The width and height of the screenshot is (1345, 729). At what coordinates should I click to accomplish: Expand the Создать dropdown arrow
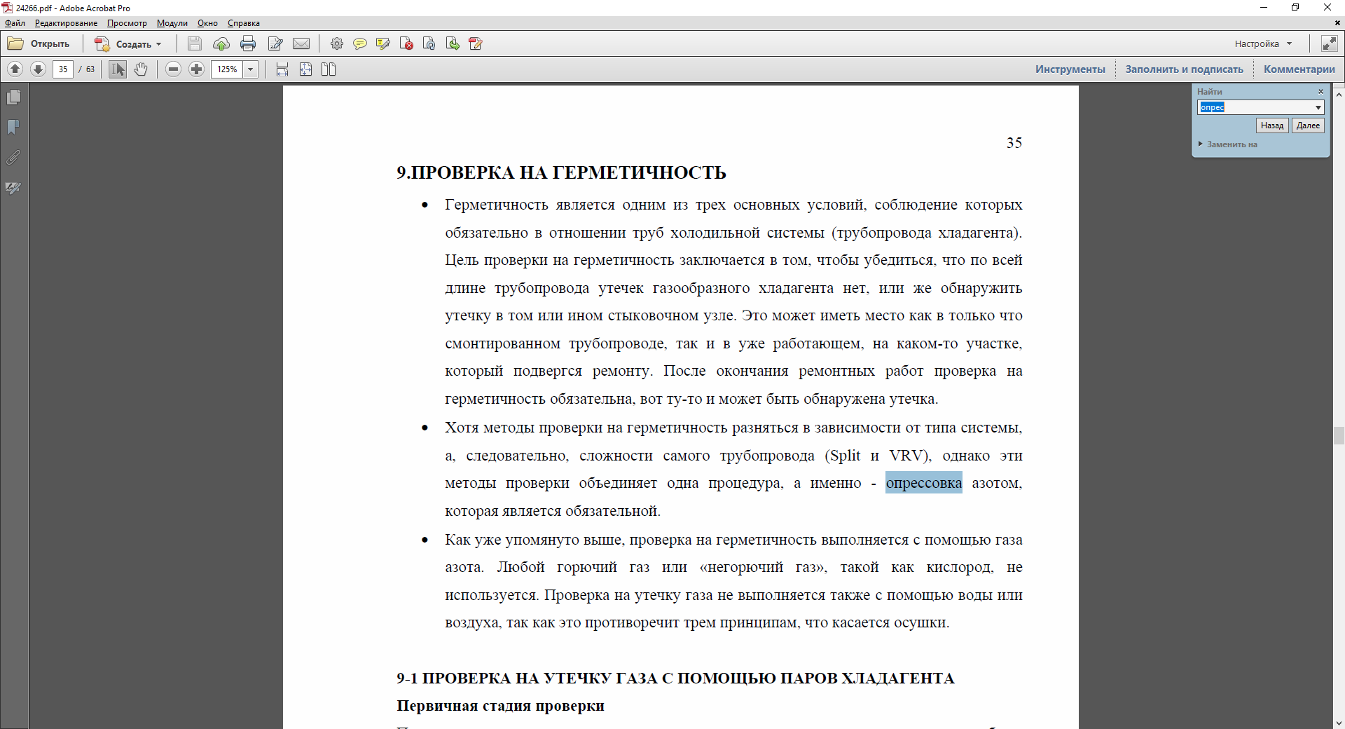point(159,44)
